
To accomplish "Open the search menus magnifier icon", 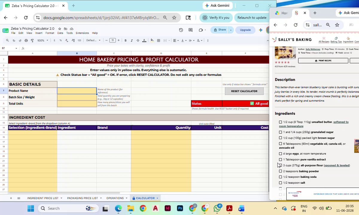I will (x=7, y=40).
